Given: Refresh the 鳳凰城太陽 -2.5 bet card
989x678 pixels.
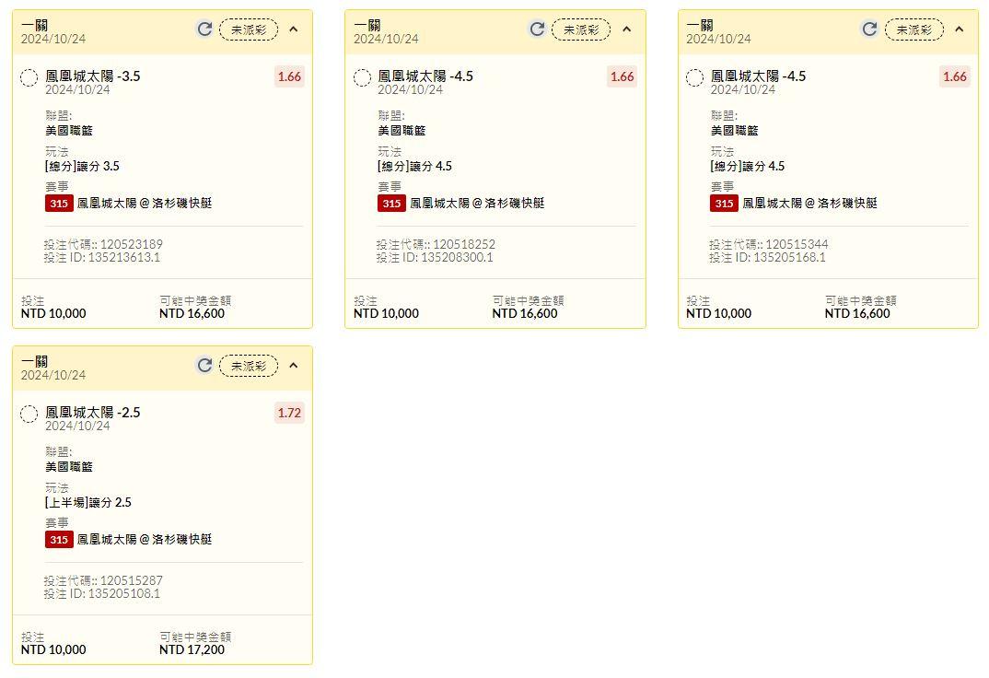Looking at the screenshot, I should pyautogui.click(x=204, y=365).
